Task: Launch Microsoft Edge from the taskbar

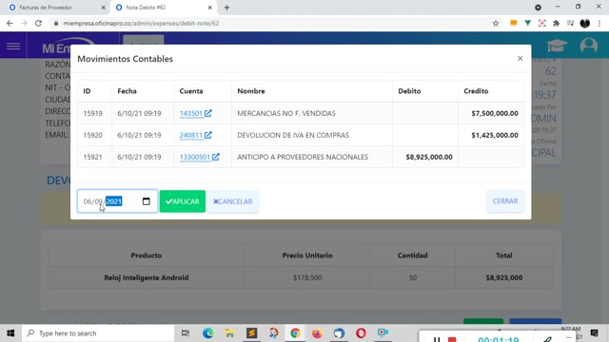Action: point(207,333)
